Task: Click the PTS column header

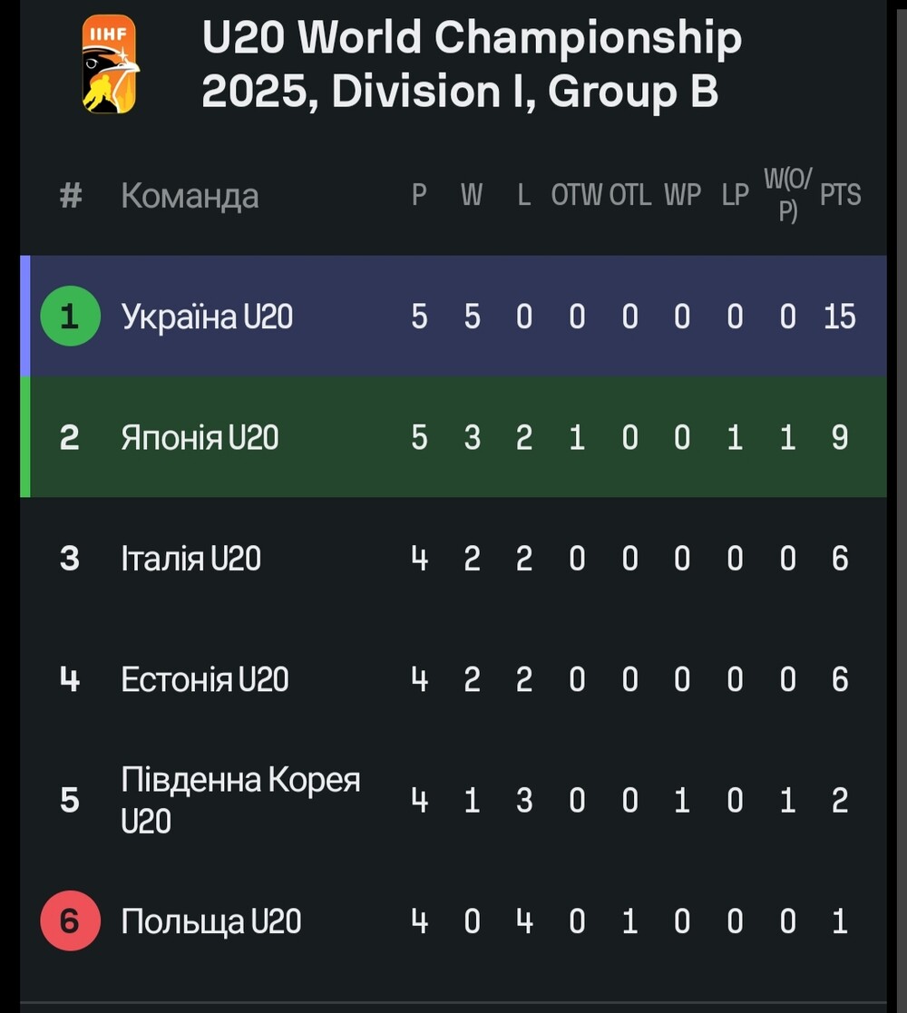Action: tap(840, 194)
